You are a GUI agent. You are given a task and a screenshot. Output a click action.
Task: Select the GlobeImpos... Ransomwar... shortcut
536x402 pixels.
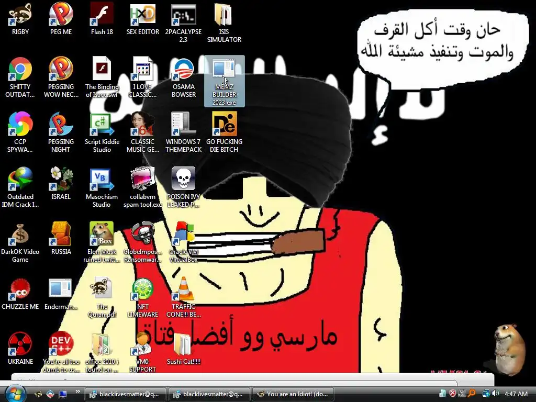(142, 242)
